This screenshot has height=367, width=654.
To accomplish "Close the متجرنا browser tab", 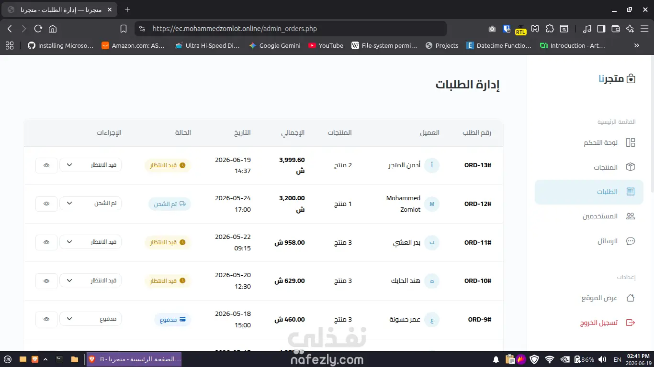I will click(110, 10).
